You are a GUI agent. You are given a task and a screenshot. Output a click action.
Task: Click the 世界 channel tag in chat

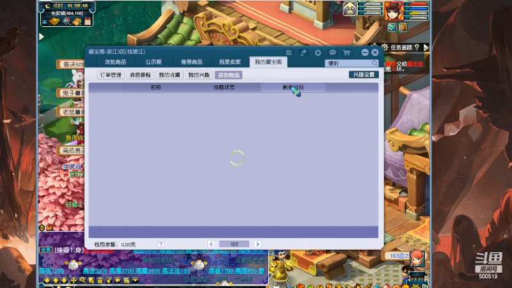45,250
